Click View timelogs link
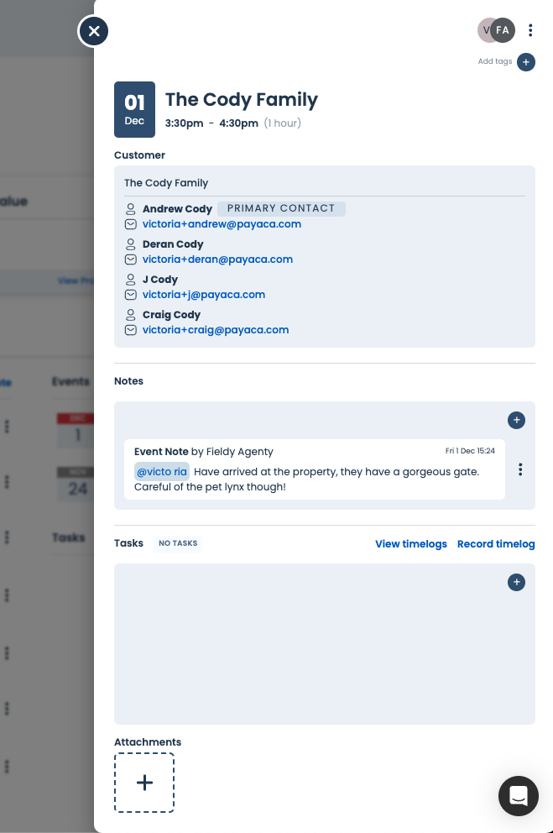The width and height of the screenshot is (553, 833). click(x=410, y=544)
